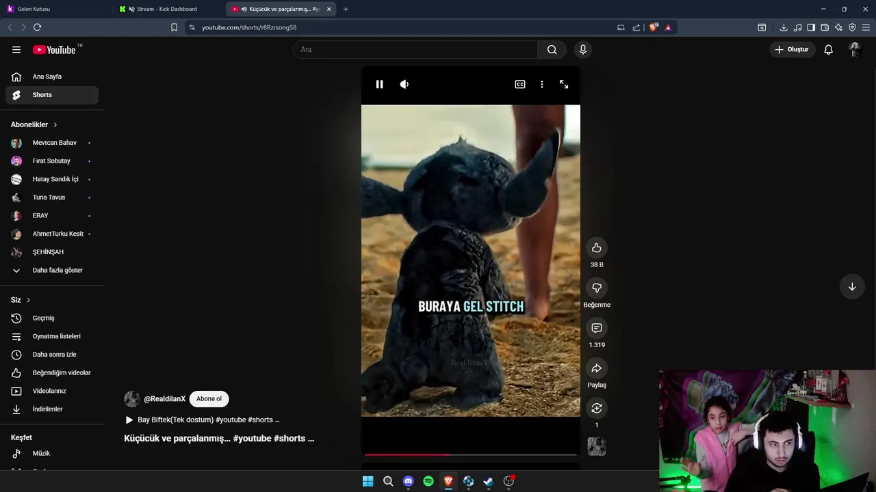Open the notifications bell

tap(828, 49)
